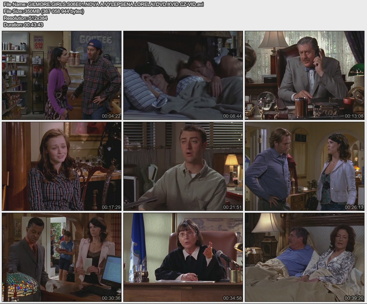Click the 00:34:58 timestamp label
Screen dimensions: 367x304
[232, 298]
